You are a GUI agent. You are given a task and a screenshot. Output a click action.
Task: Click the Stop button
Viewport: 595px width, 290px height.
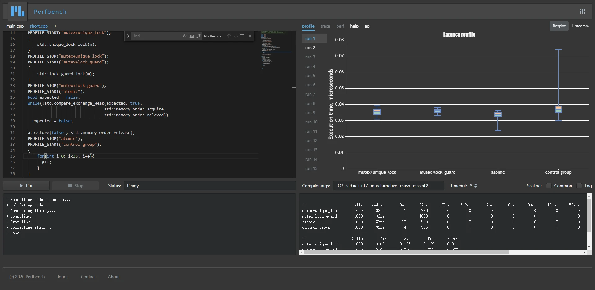pos(76,186)
